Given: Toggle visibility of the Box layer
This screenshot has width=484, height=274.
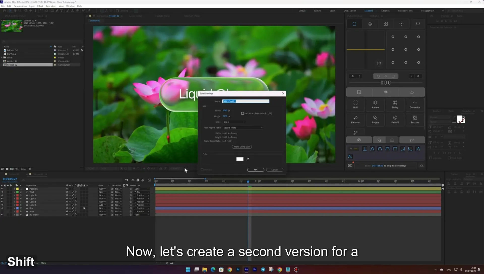Looking at the screenshot, I should [2, 208].
